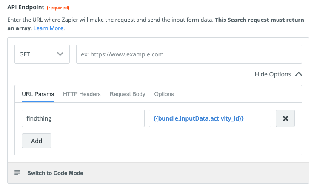Click the orange (required) marker

58,8
